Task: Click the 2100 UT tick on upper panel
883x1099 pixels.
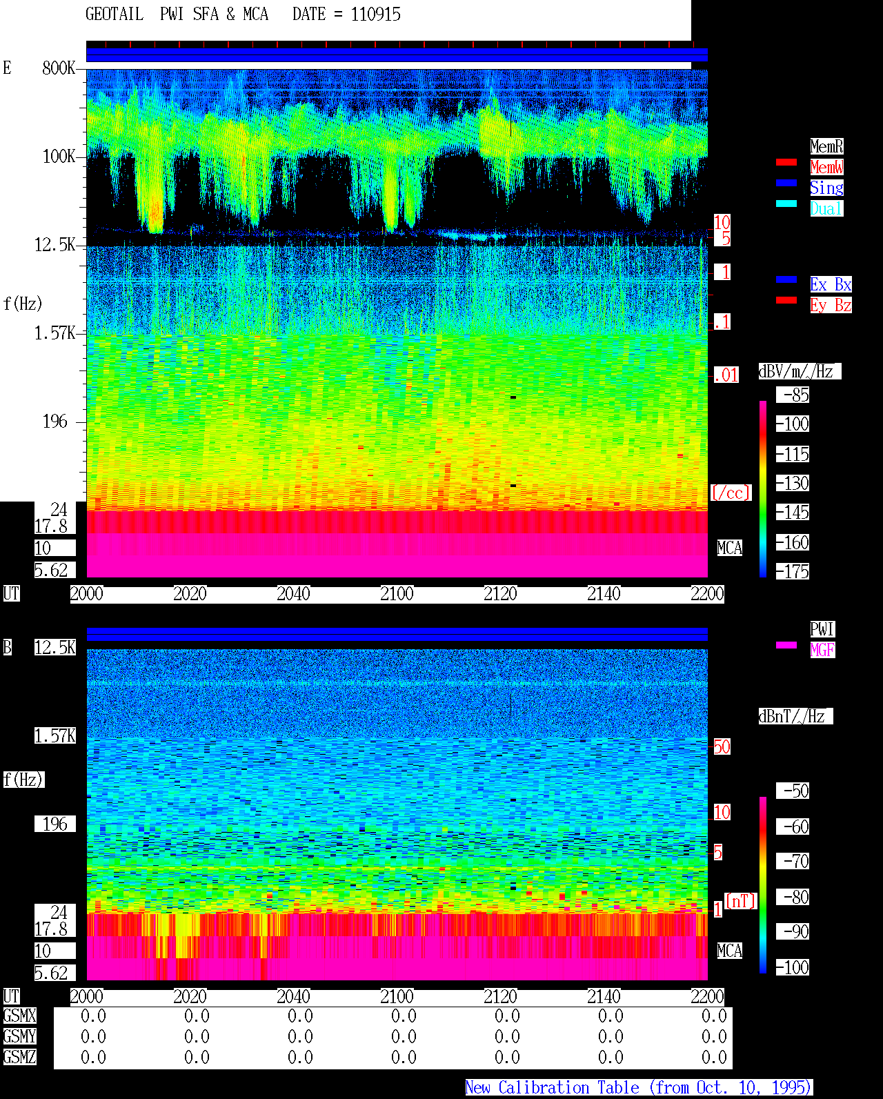Action: [397, 594]
